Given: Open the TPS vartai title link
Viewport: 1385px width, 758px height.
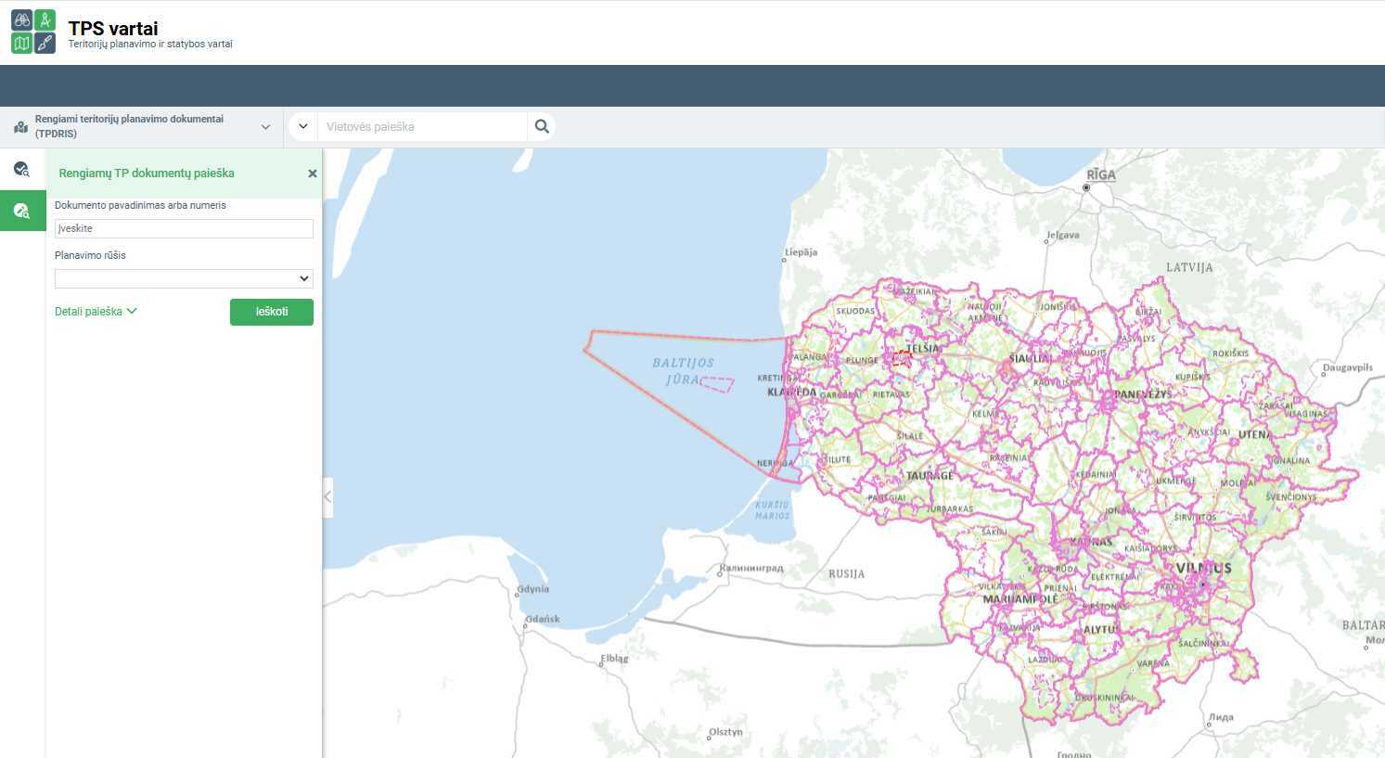Looking at the screenshot, I should click(x=113, y=29).
